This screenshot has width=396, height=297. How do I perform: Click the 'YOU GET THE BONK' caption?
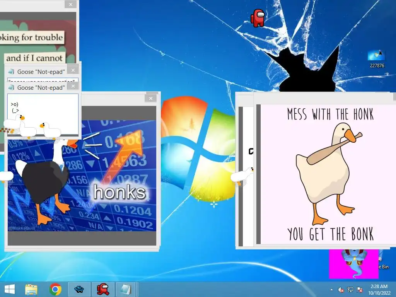[331, 234]
